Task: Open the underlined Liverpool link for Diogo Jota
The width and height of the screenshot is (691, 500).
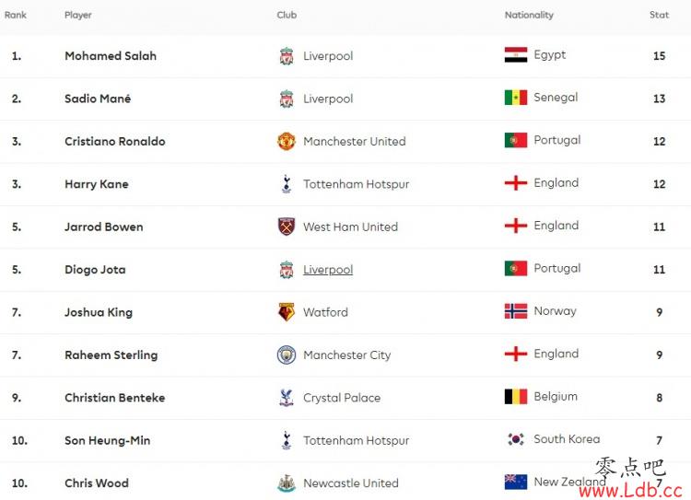Action: tap(328, 270)
